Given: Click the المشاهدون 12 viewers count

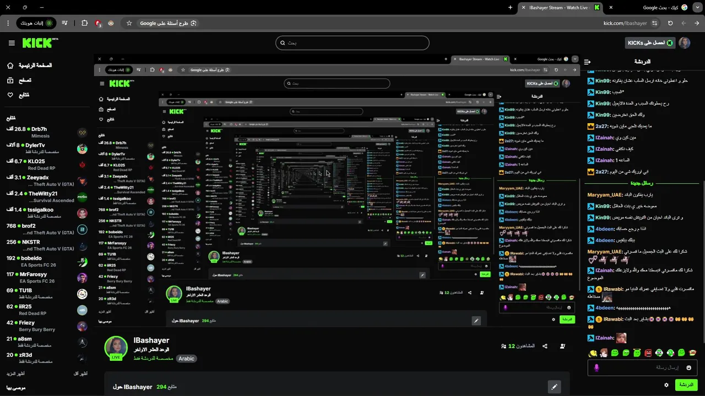Looking at the screenshot, I should 518,346.
